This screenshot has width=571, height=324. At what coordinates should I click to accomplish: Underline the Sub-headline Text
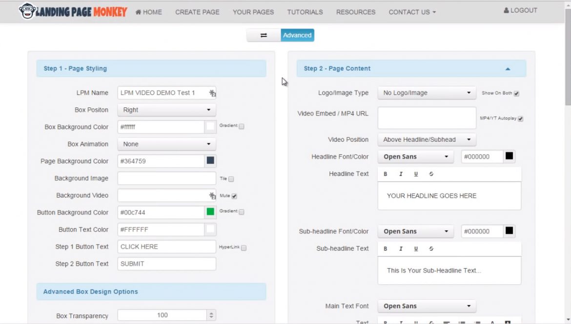(416, 248)
